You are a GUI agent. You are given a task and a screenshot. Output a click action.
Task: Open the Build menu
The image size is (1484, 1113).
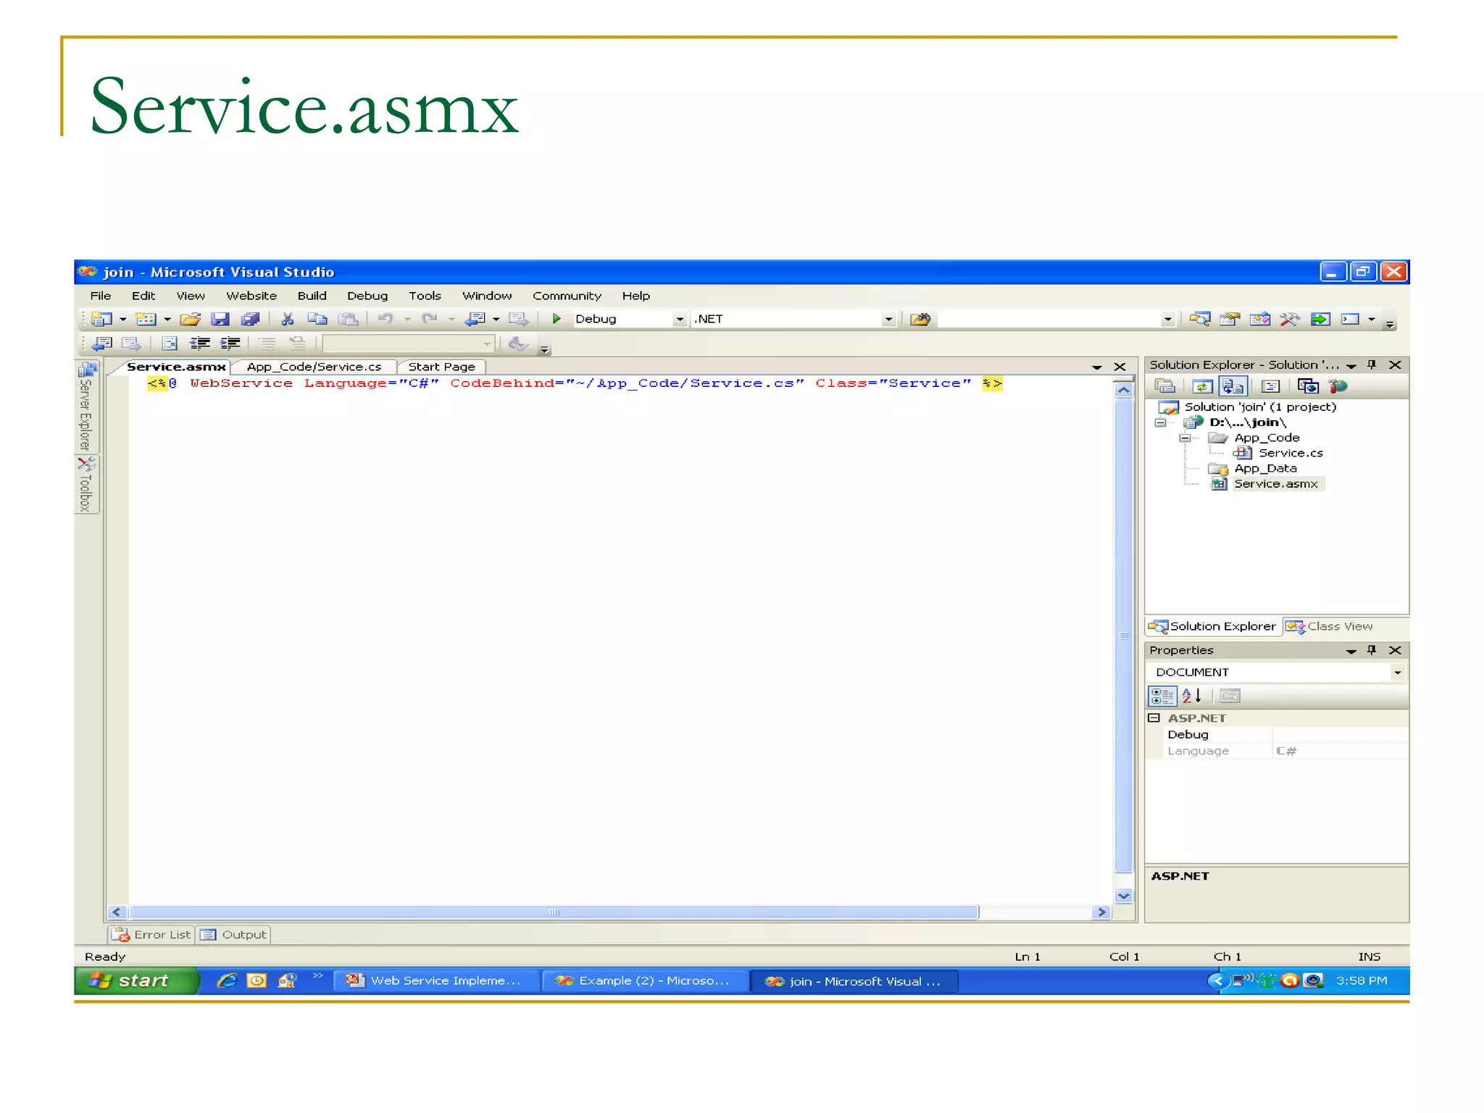[312, 296]
